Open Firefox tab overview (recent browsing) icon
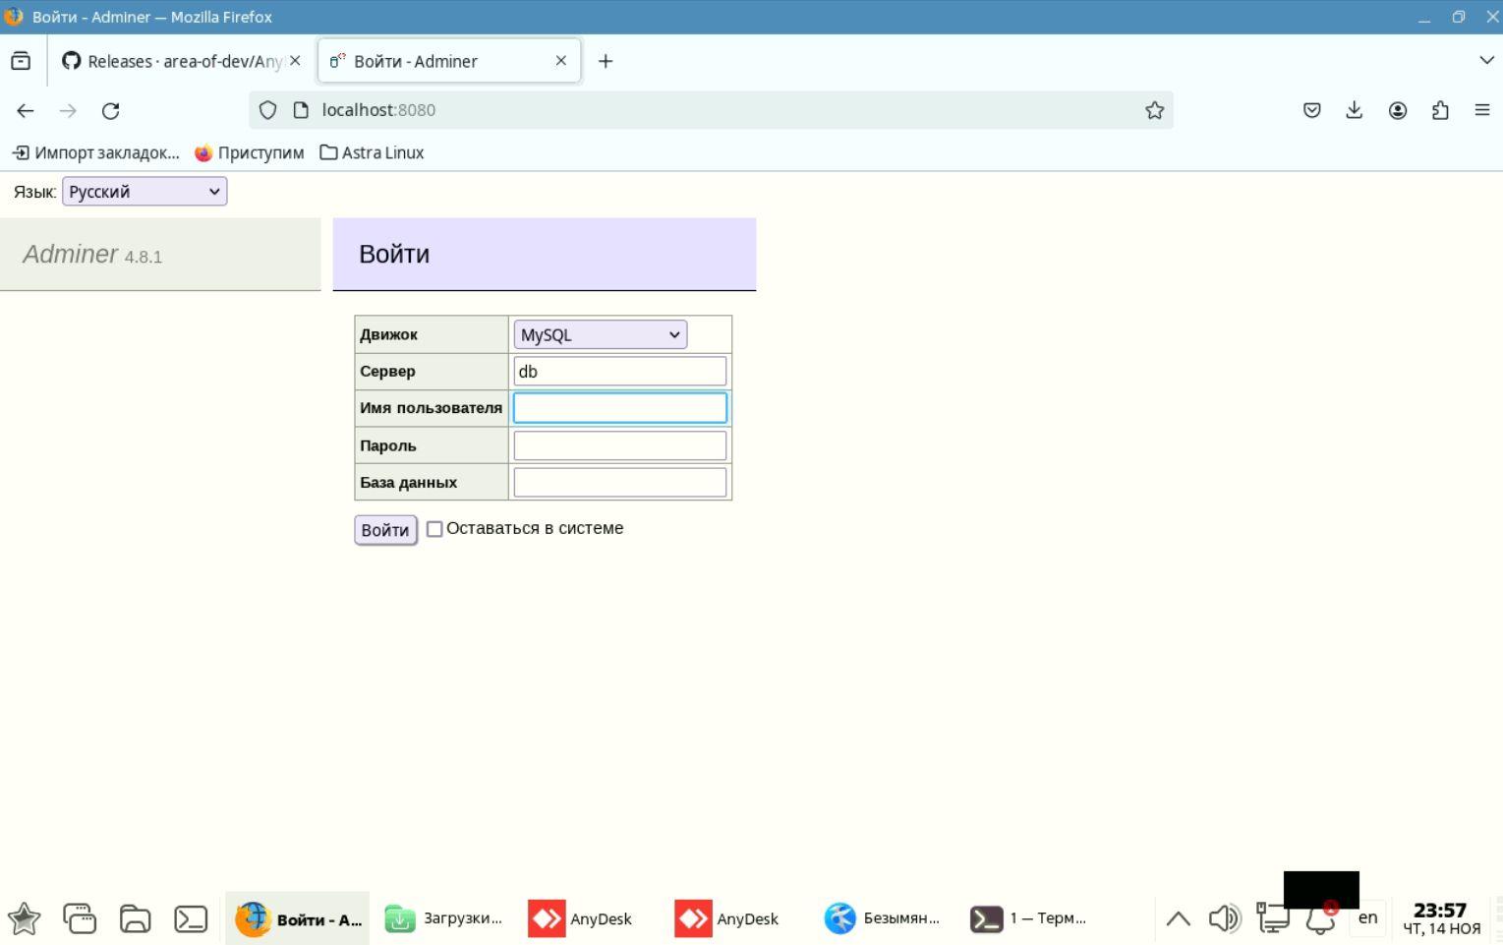Screen dimensions: 1503x945 click(21, 61)
